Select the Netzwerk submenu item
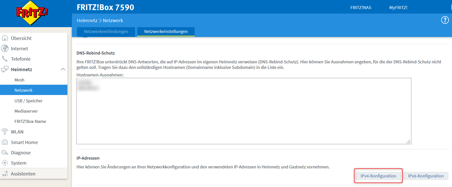 point(34,90)
